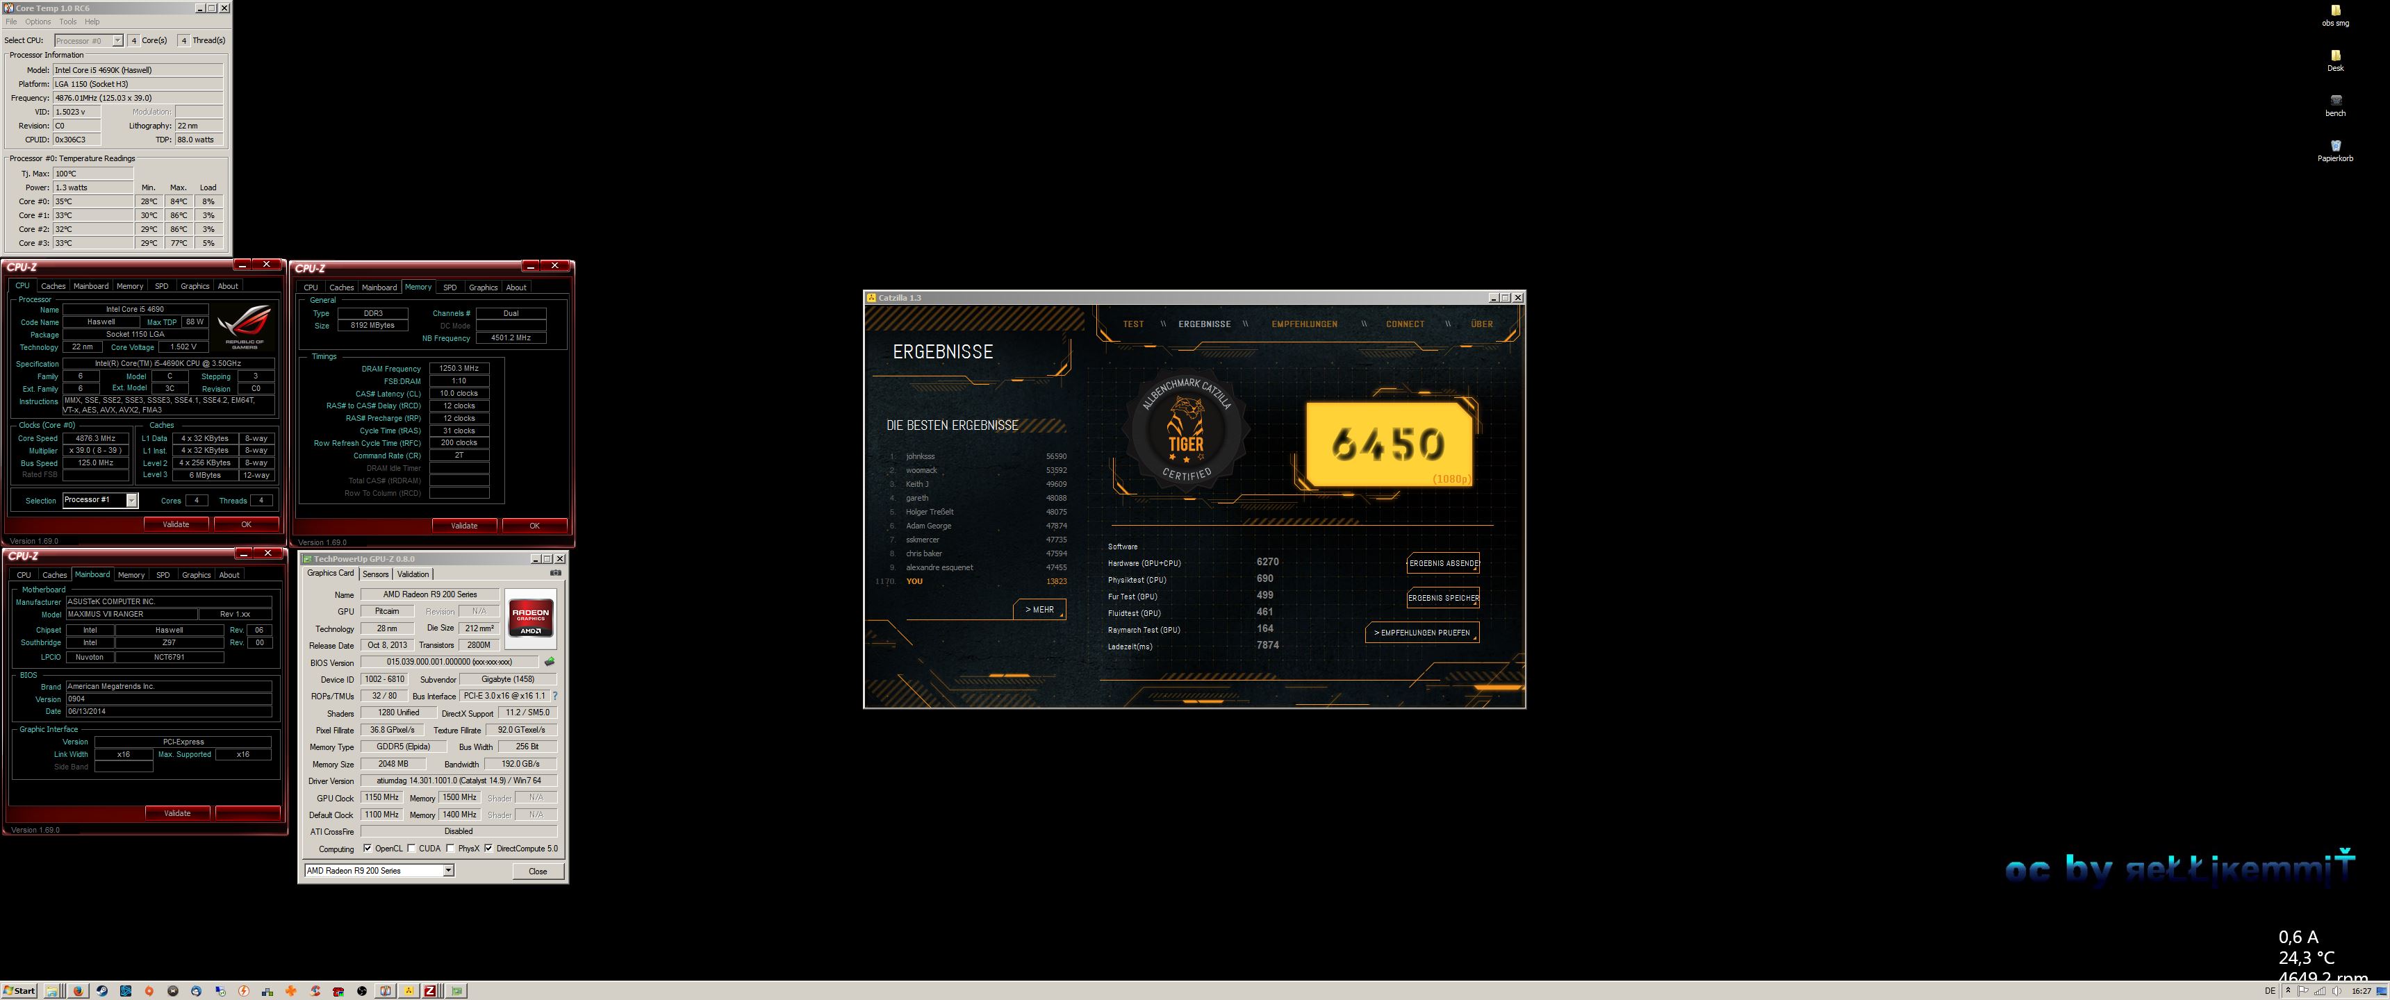
Task: Click leaderboard row 'johnksss' 56590
Action: [x=978, y=456]
